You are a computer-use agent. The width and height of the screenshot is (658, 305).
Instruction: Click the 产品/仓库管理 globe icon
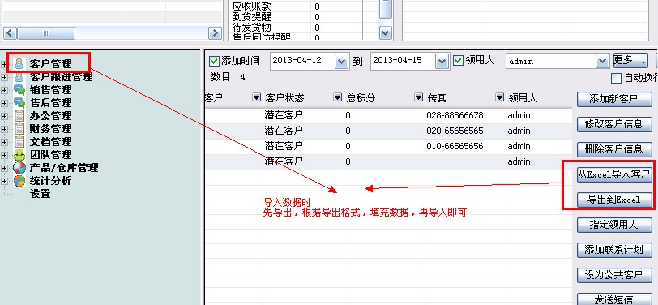pyautogui.click(x=19, y=168)
